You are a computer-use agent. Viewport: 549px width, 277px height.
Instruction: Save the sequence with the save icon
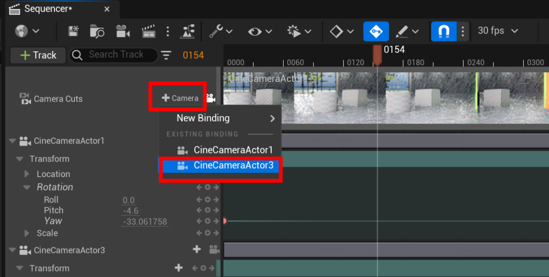[73, 31]
